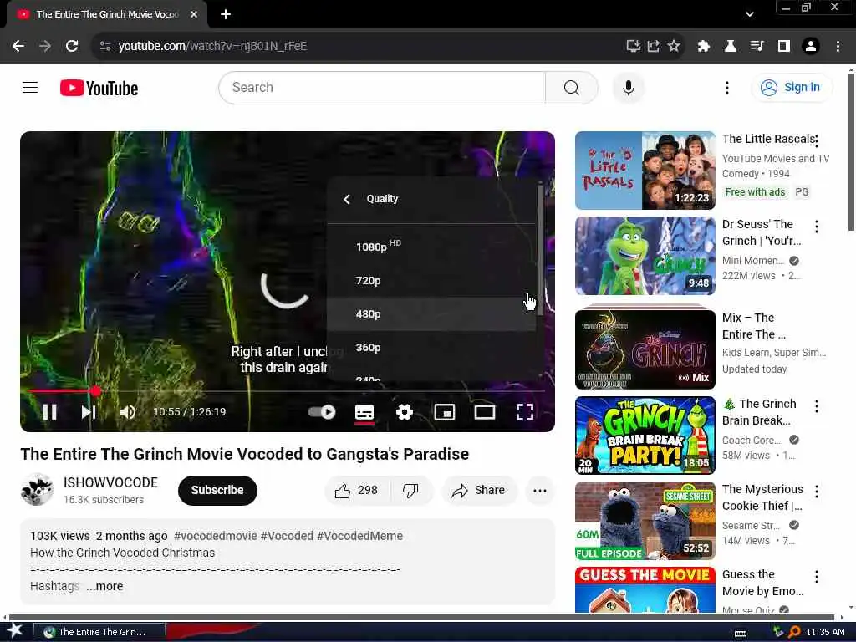The height and width of the screenshot is (642, 856).
Task: Open taskbar start star icon
Action: (14, 631)
